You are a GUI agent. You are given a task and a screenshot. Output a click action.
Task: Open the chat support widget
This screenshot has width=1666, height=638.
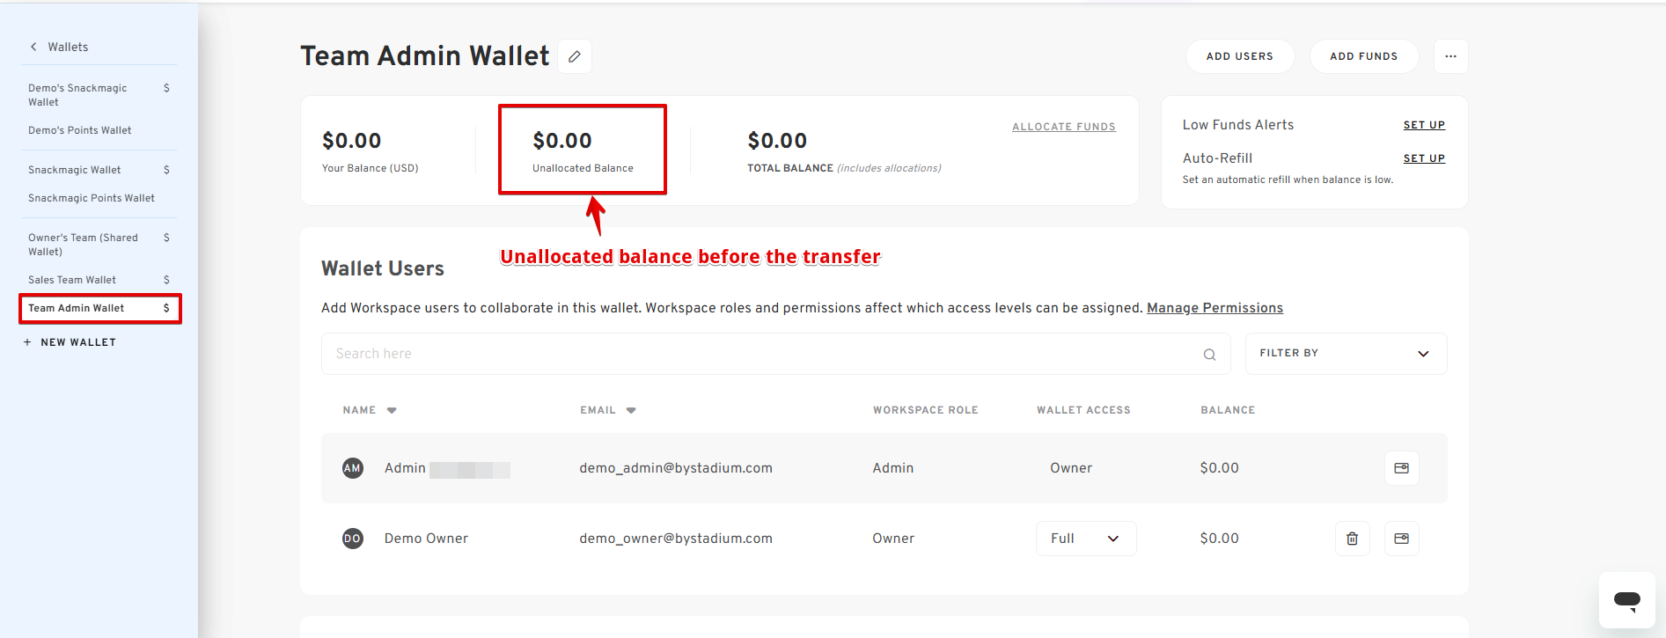coord(1626,601)
